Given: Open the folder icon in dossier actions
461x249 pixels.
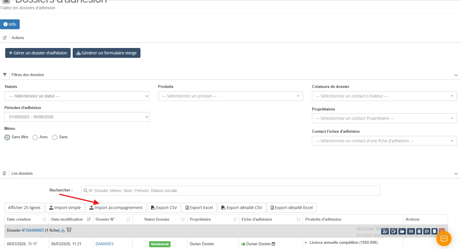Looking at the screenshot, I should pyautogui.click(x=402, y=231).
